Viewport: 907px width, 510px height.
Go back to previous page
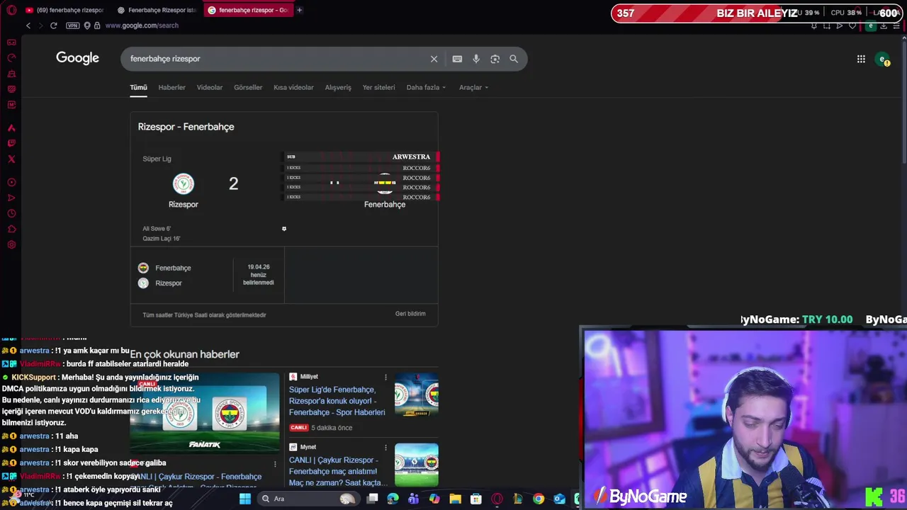28,25
